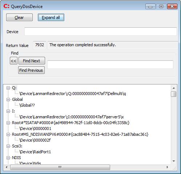This screenshot has width=181, height=174.
Task: Collapse the NDIS tree node
Action: point(8,158)
